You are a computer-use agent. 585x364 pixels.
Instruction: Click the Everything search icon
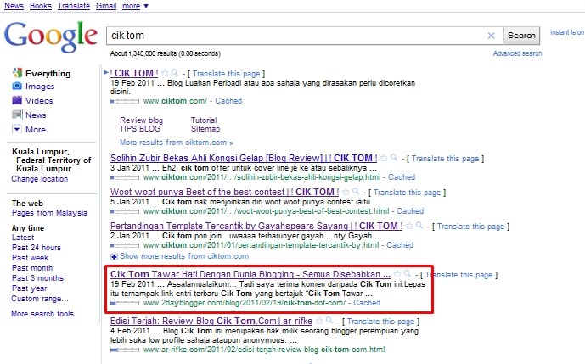[x=17, y=72]
